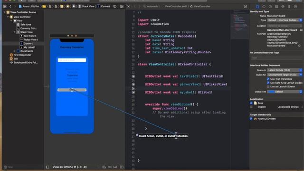Collapse View Controller Scene in outline

click(x=4, y=12)
